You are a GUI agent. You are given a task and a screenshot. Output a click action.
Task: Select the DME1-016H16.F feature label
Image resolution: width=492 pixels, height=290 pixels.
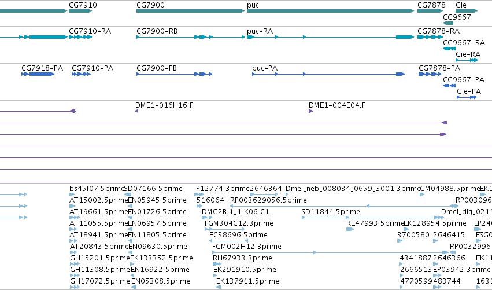tap(164, 105)
